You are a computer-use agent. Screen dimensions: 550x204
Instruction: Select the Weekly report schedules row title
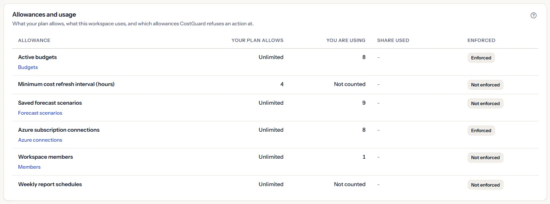(50, 184)
